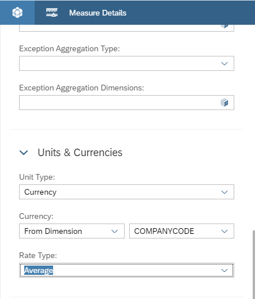Click the COMPANYCODE text value
Screen dimensions: 255x299
pyautogui.click(x=164, y=231)
